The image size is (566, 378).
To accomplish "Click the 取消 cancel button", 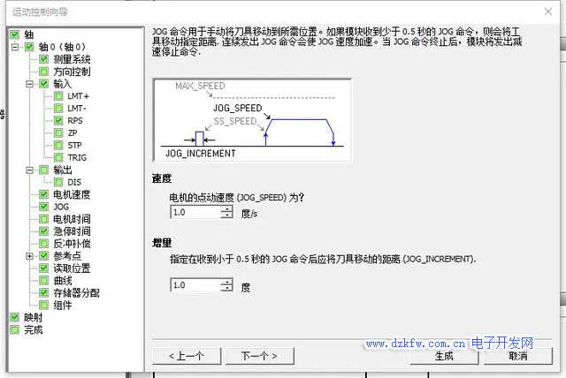I will click(x=518, y=356).
